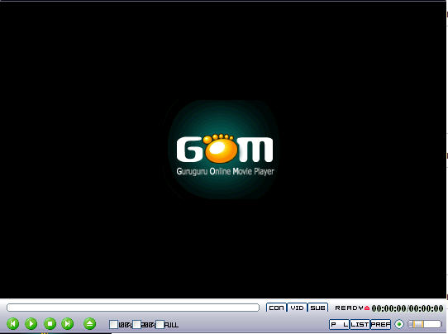Click the P L button
The height and width of the screenshot is (334, 448).
tap(339, 325)
